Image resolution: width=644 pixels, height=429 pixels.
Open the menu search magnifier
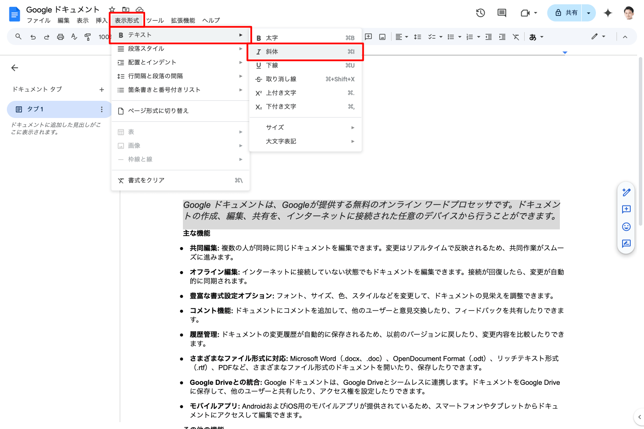pos(18,37)
